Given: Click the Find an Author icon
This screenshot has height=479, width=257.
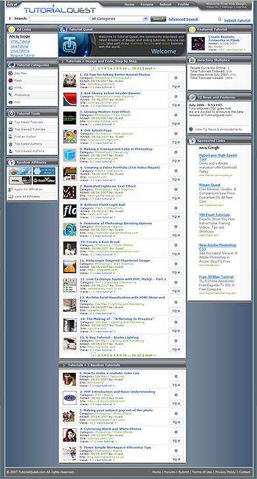Looking at the screenshot, I should coord(11,137).
